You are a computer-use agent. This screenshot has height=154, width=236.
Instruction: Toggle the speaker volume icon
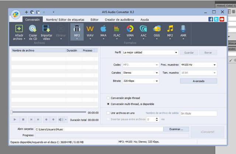click(x=61, y=119)
